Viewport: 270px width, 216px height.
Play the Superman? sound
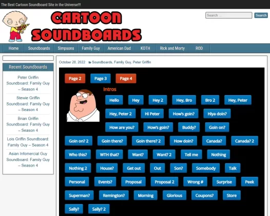(79, 195)
